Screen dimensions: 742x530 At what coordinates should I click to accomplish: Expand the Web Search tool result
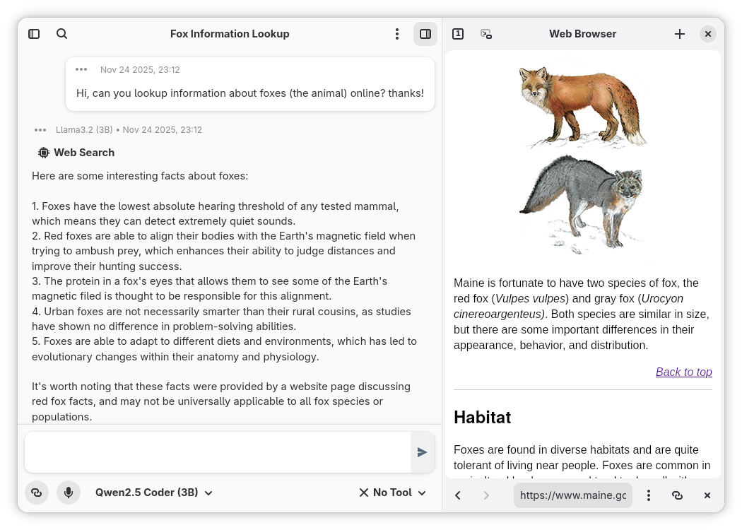pyautogui.click(x=76, y=153)
